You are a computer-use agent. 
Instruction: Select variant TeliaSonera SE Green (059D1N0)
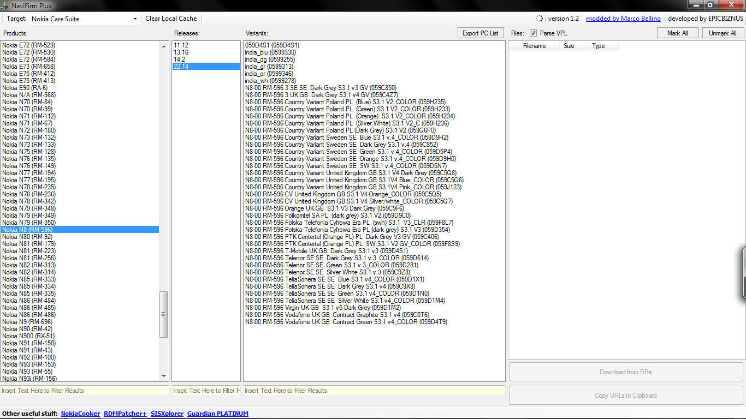pyautogui.click(x=374, y=294)
